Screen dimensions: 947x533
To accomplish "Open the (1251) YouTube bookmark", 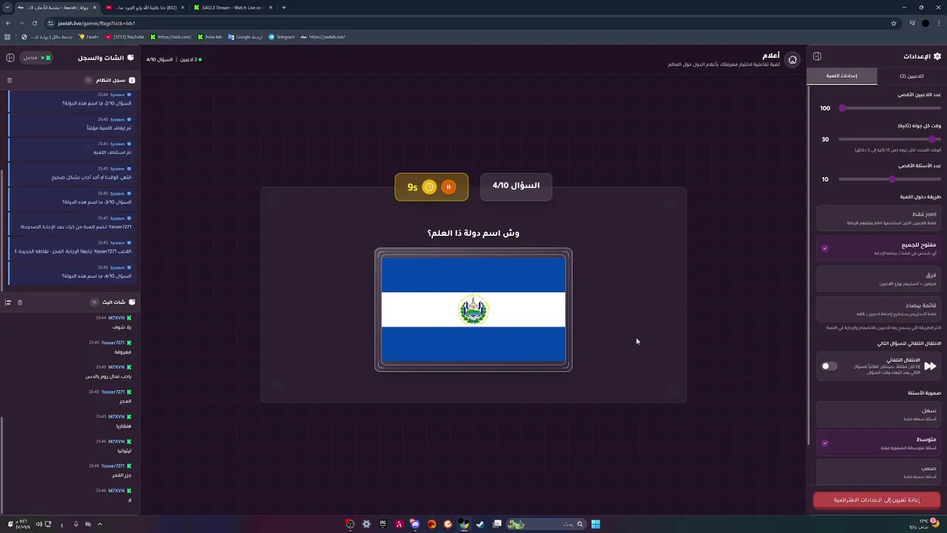I will [125, 37].
